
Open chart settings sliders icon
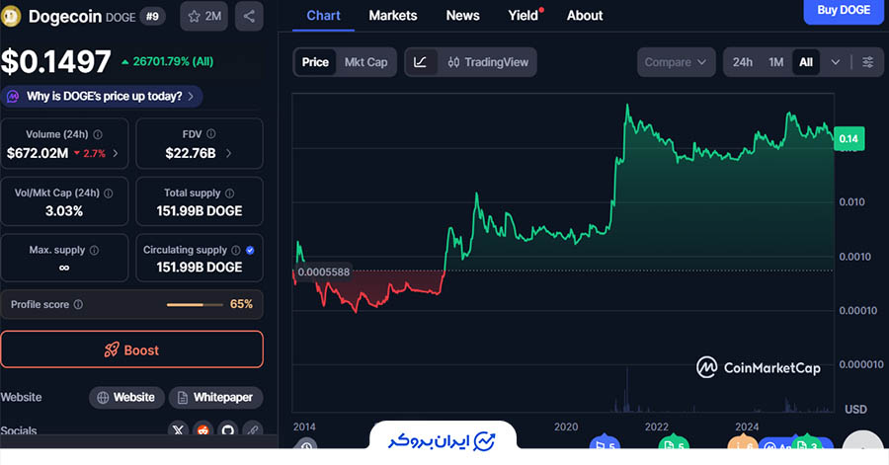[x=867, y=62]
